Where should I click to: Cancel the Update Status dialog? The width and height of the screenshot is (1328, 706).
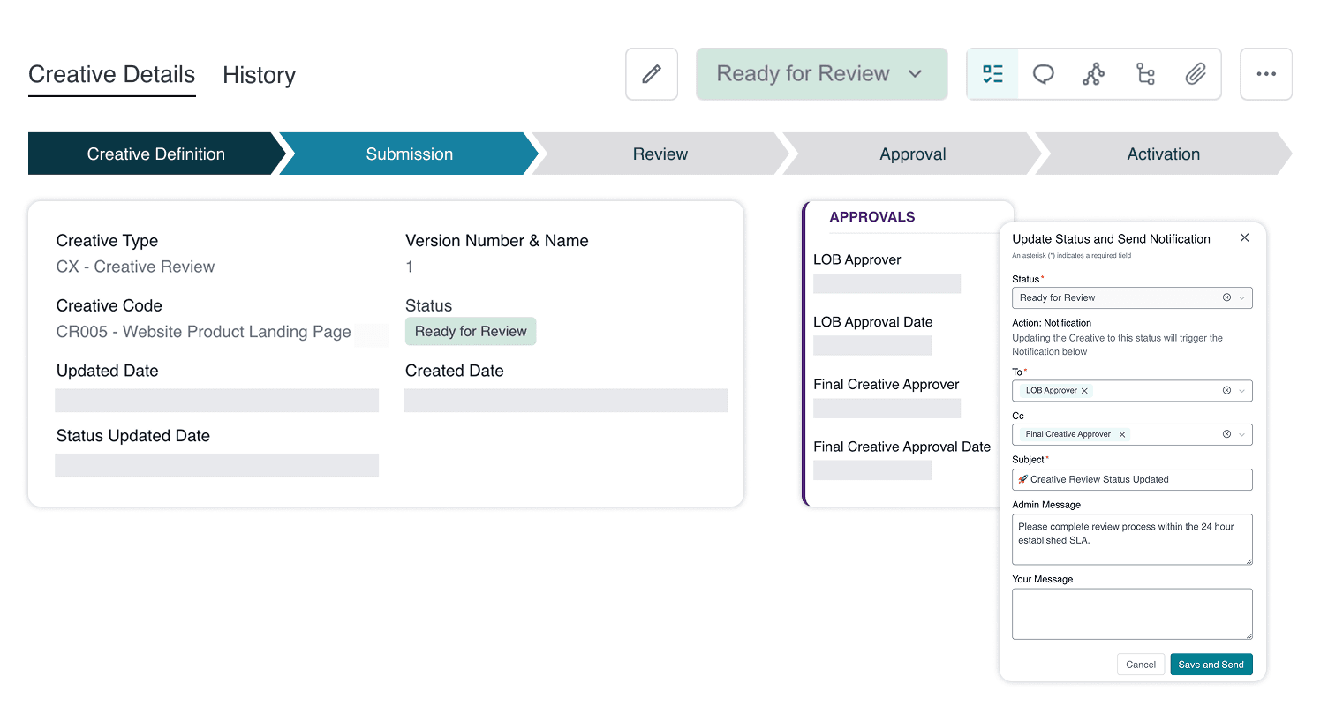coord(1141,664)
